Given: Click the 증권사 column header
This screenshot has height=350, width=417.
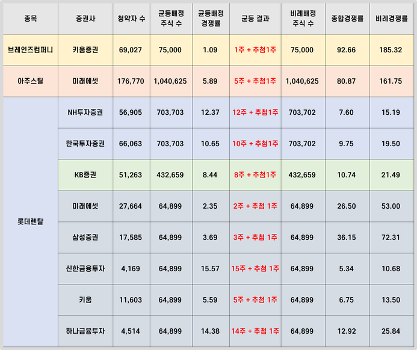Looking at the screenshot, I should (85, 19).
